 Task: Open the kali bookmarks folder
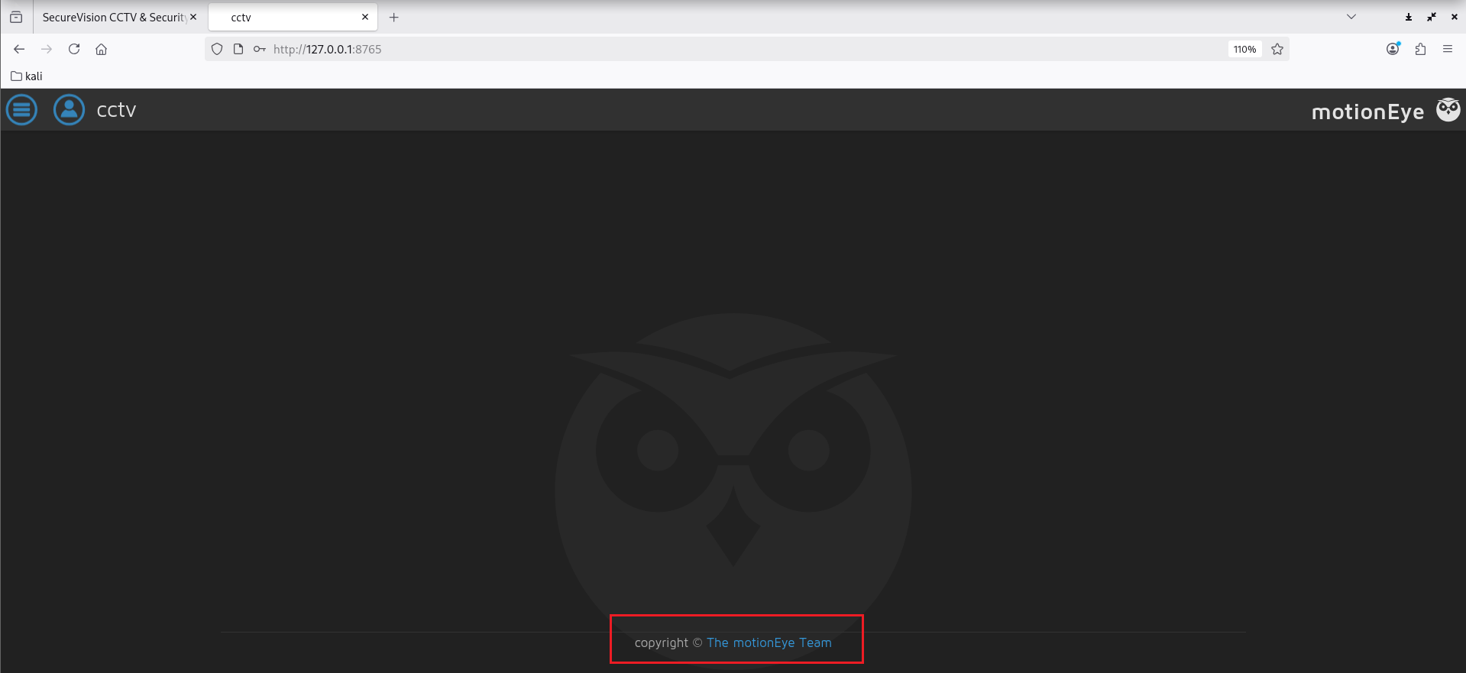click(27, 76)
